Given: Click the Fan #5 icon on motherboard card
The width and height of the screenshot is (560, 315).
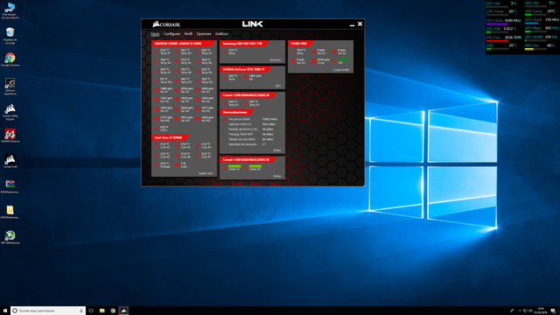Looking at the screenshot, I should 177,100.
